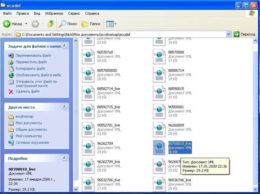Image resolution: width=260 pixels, height=194 pixels.
Task: Open the Файл menu
Action: pos(7,13)
